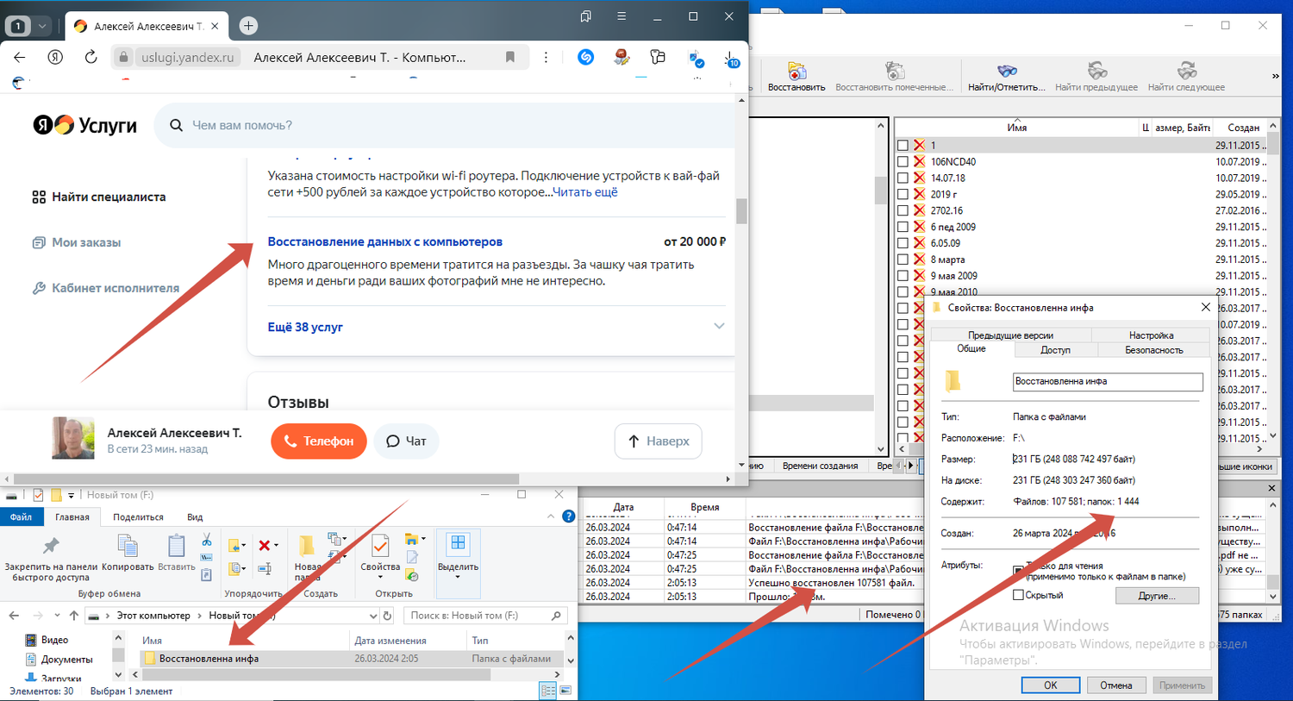Click the orange Телефон button
The width and height of the screenshot is (1293, 701).
pyautogui.click(x=319, y=441)
